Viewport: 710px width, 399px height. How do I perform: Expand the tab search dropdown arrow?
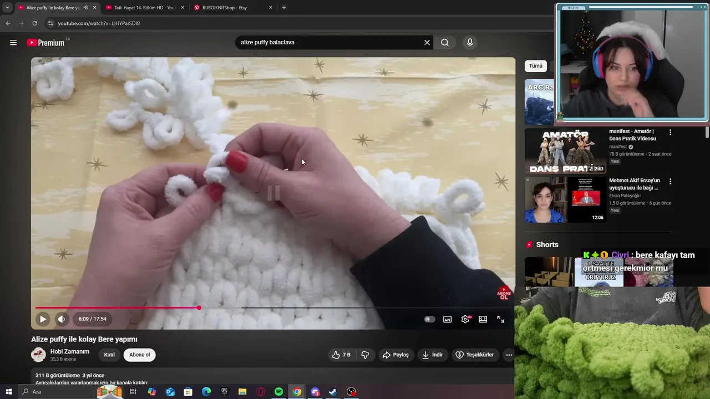coord(7,8)
